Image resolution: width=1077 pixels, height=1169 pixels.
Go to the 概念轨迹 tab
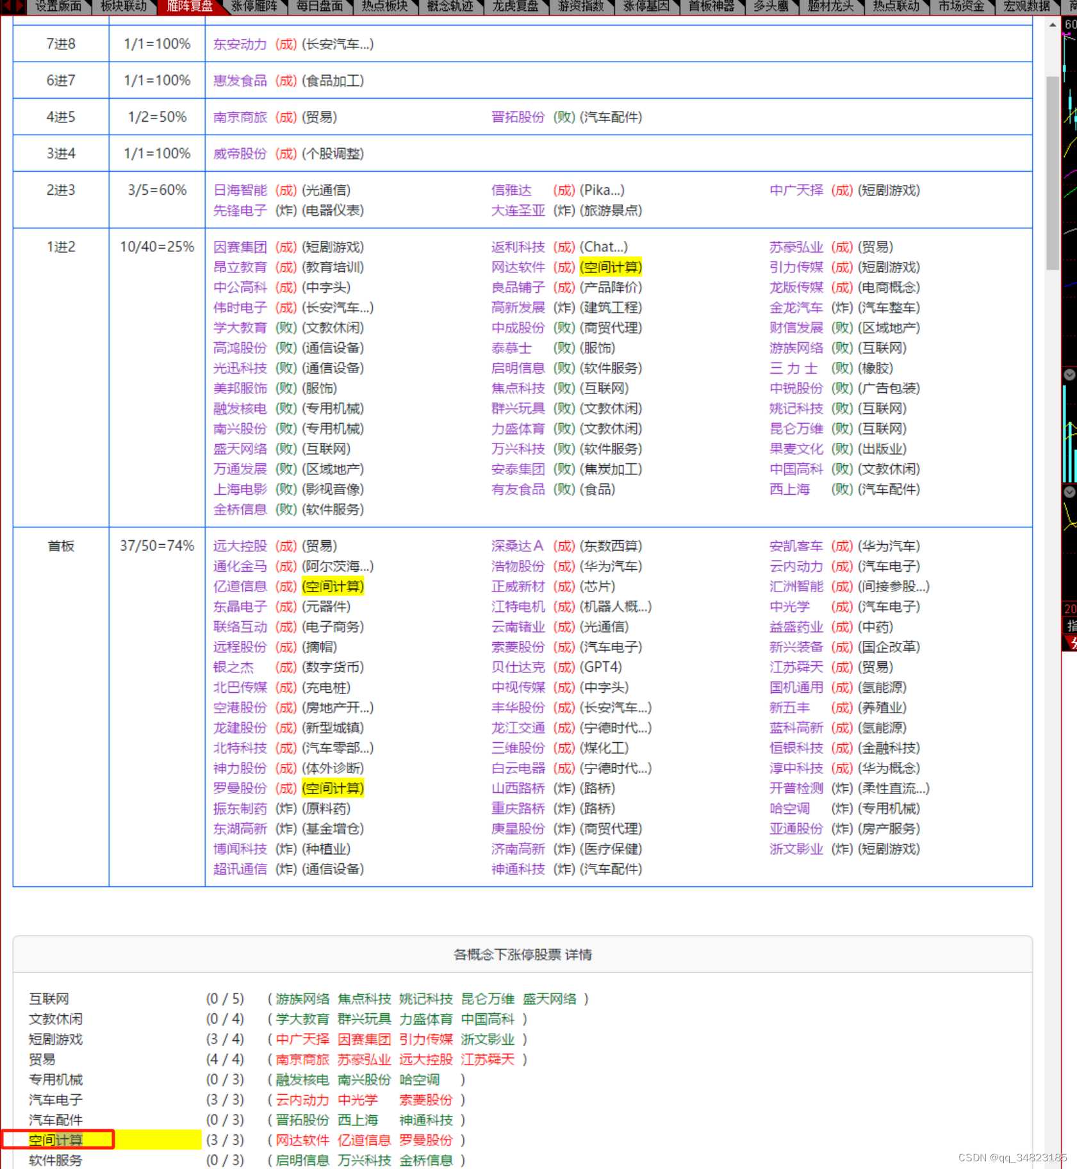coord(450,6)
